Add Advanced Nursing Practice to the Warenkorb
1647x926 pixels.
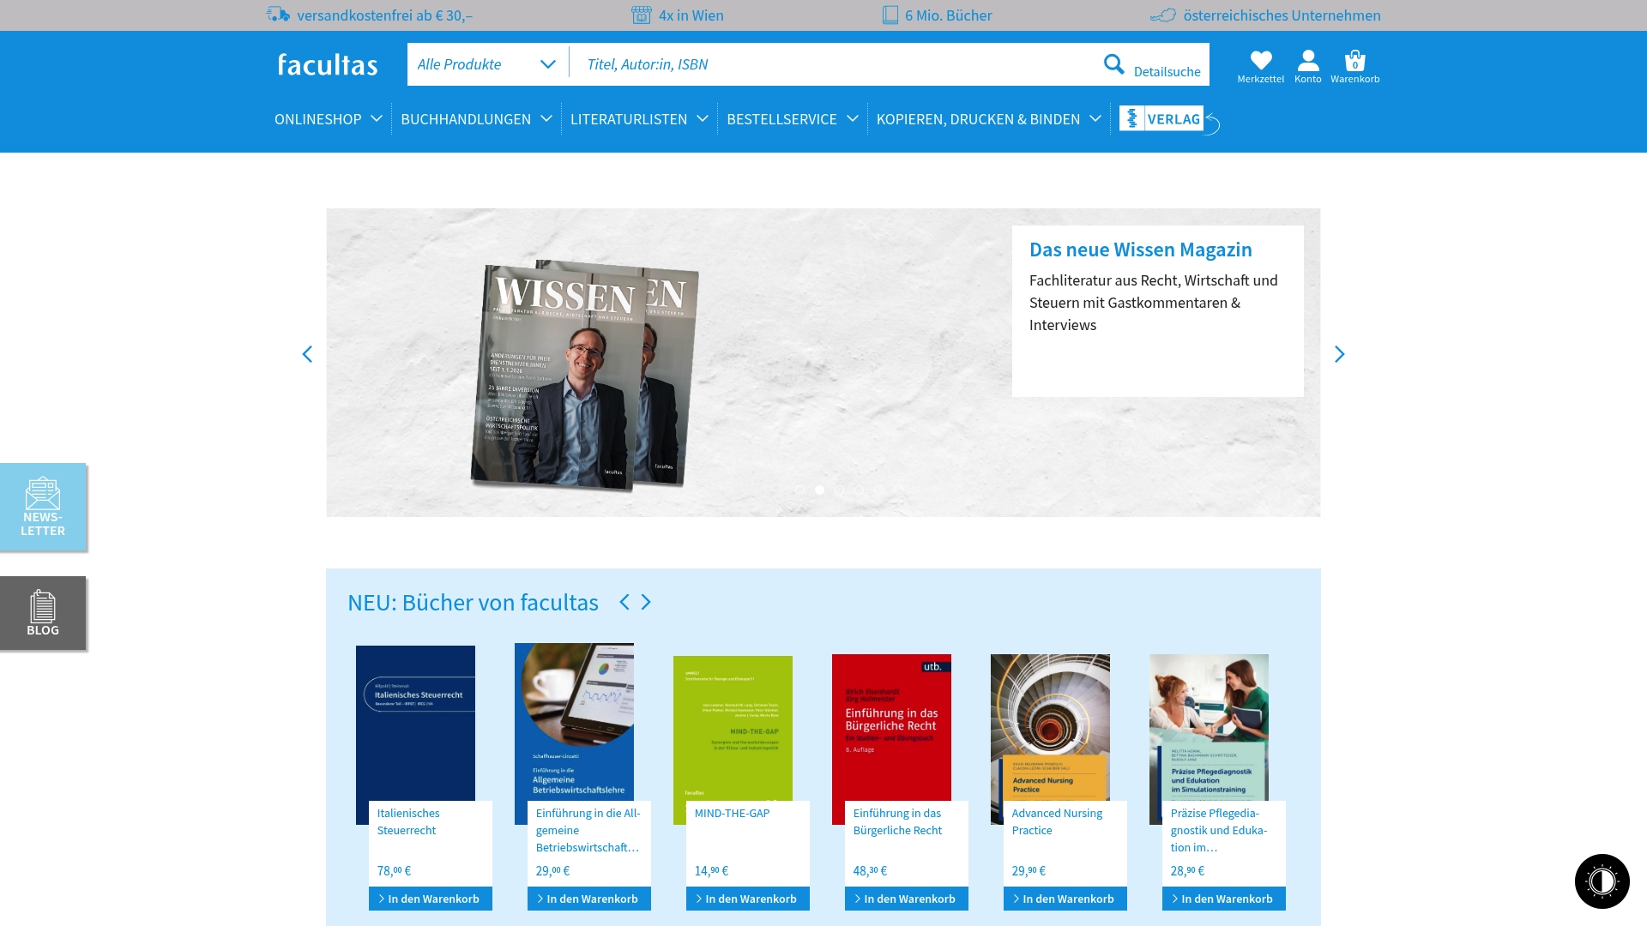point(1065,899)
